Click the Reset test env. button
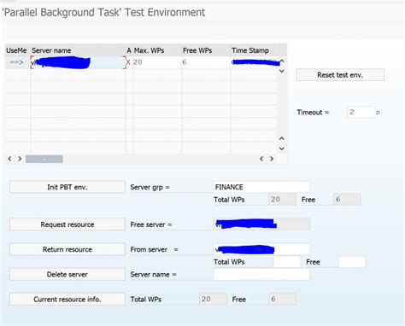 pyautogui.click(x=340, y=75)
